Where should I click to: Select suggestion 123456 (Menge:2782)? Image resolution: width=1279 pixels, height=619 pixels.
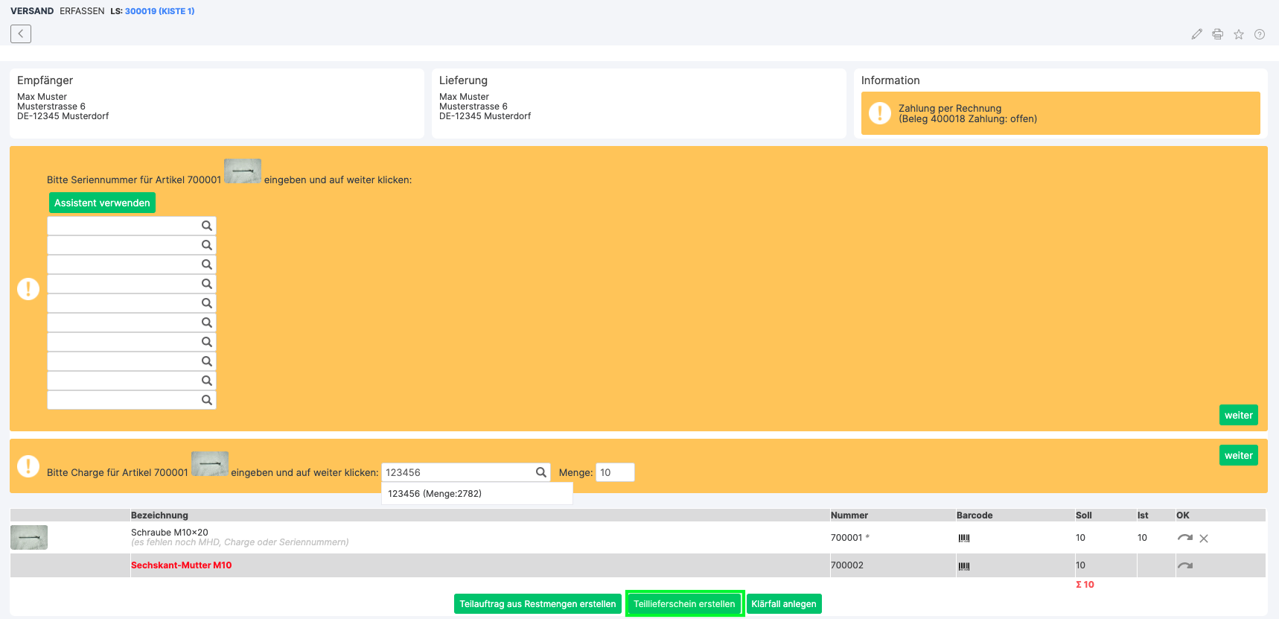click(435, 494)
